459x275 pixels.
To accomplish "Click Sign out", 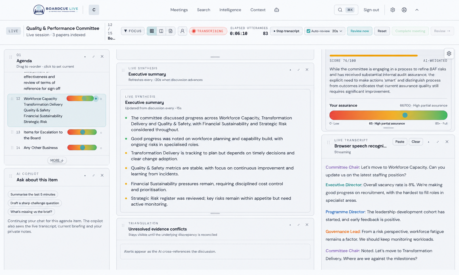I will 371,10.
